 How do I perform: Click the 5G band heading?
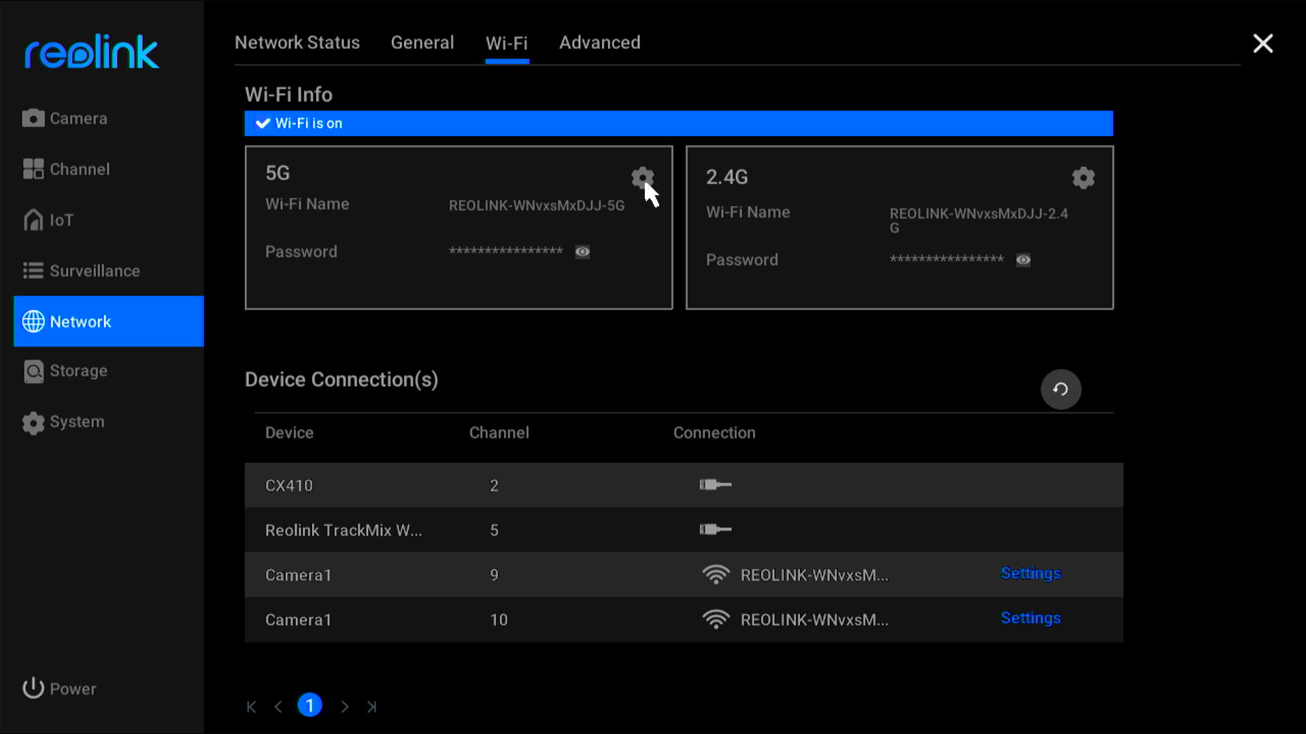pyautogui.click(x=278, y=173)
